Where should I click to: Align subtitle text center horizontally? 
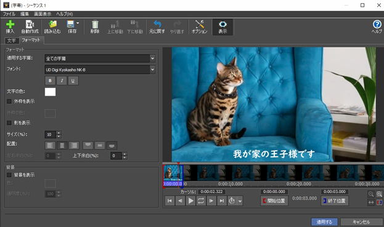62,145
